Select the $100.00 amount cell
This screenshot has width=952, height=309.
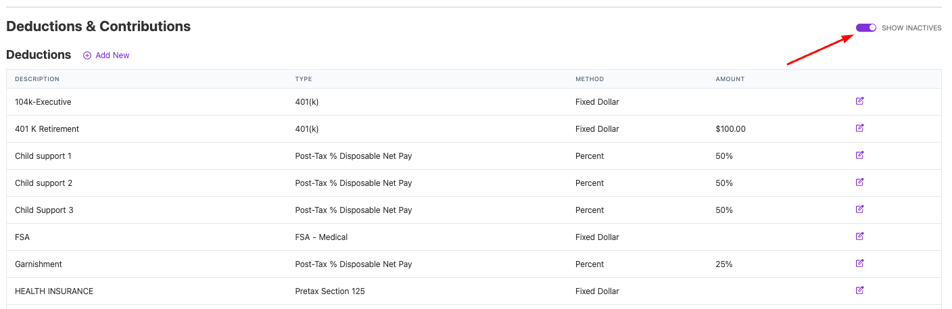[731, 129]
